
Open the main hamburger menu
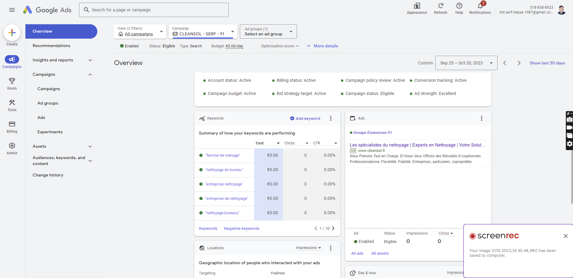point(12,10)
